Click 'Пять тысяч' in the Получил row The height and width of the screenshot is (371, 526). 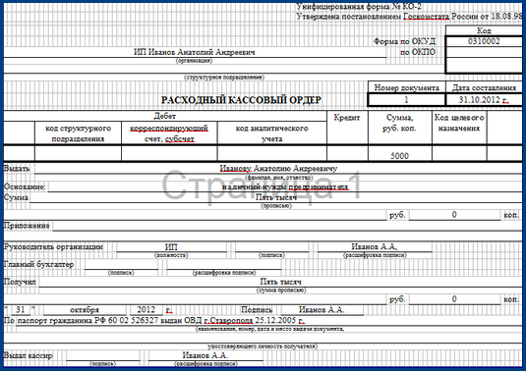(281, 282)
